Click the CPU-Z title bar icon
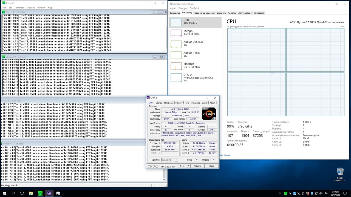This screenshot has height=197, width=351. pos(148,98)
